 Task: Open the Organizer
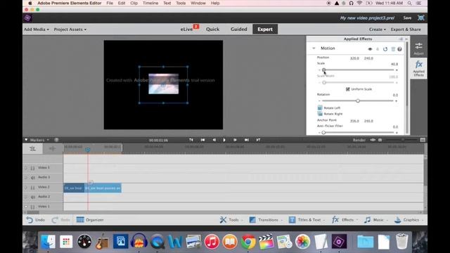[90, 220]
